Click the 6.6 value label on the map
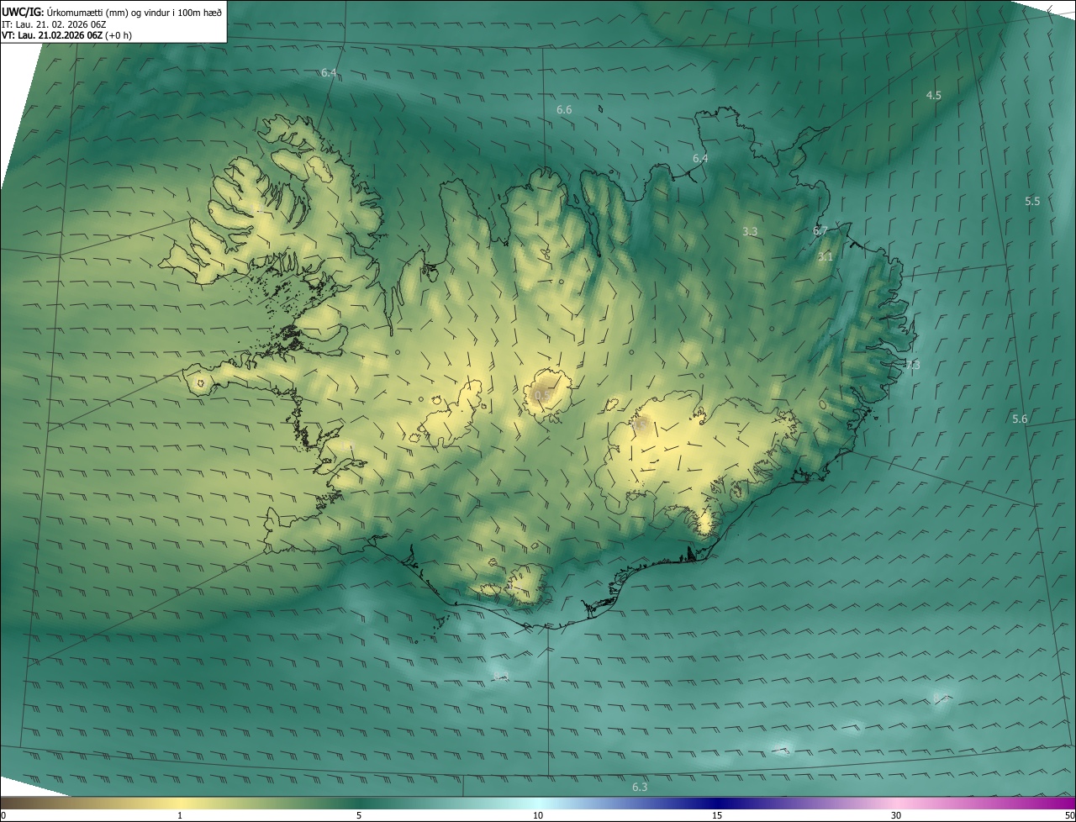1076x822 pixels. 564,110
